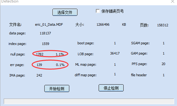Click the 大小 label

click(80, 25)
